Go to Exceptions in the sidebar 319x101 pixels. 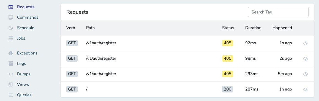click(x=27, y=53)
